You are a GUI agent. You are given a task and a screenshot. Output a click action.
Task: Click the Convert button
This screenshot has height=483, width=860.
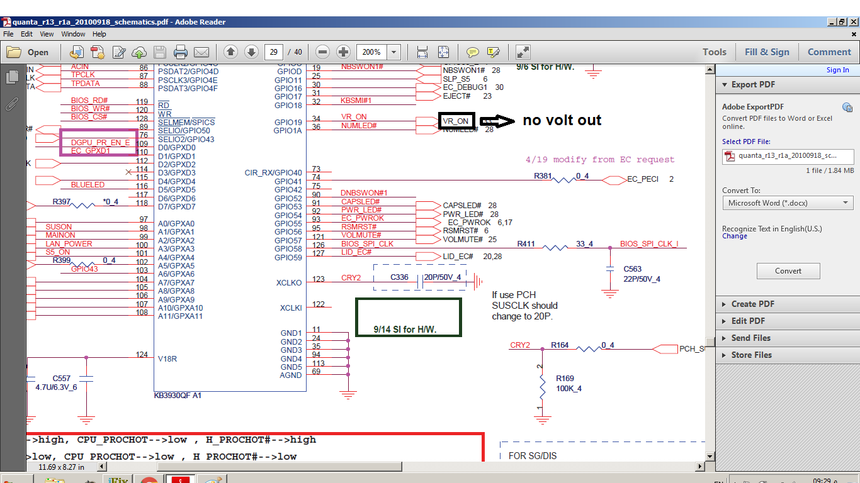788,271
